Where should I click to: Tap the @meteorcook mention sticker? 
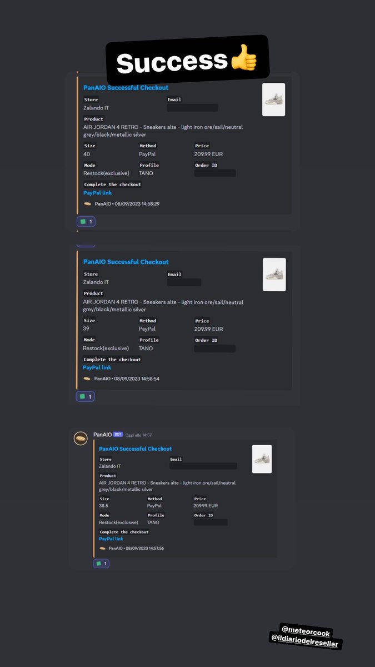[x=306, y=633]
